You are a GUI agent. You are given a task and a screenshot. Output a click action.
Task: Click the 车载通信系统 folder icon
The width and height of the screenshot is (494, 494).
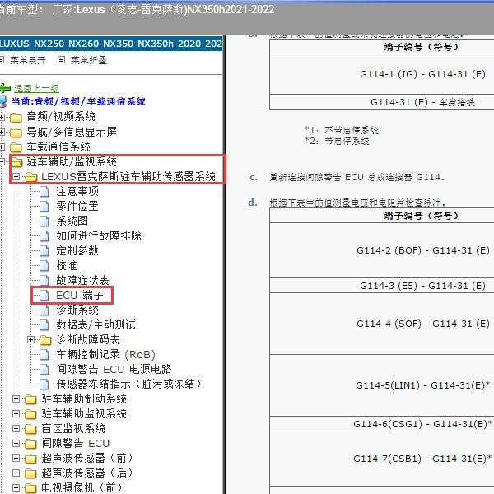click(x=16, y=147)
